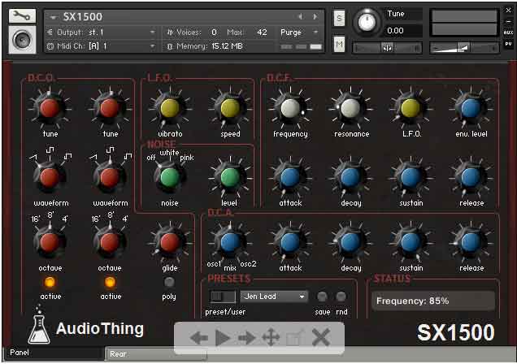
Task: Toggle Mute M button
Action: (339, 44)
